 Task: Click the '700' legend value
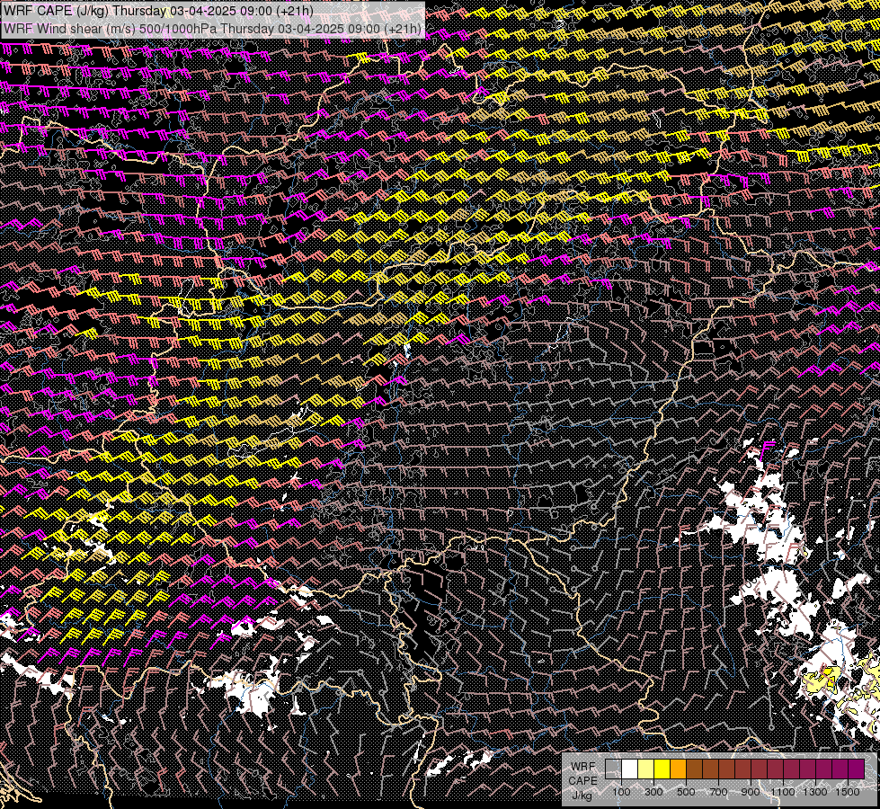pyautogui.click(x=718, y=792)
